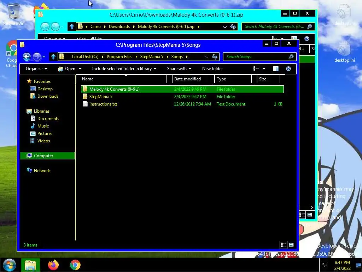
Task: Click the network icon in system tray
Action: [x=325, y=265]
